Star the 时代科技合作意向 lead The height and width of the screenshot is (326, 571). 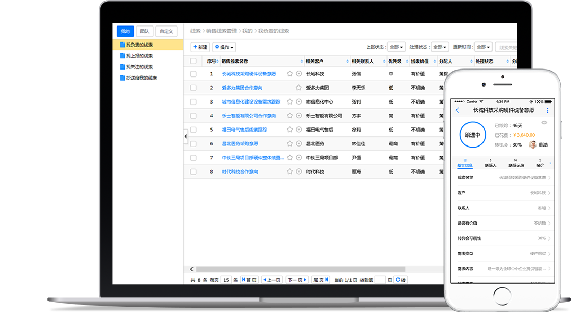click(x=289, y=171)
